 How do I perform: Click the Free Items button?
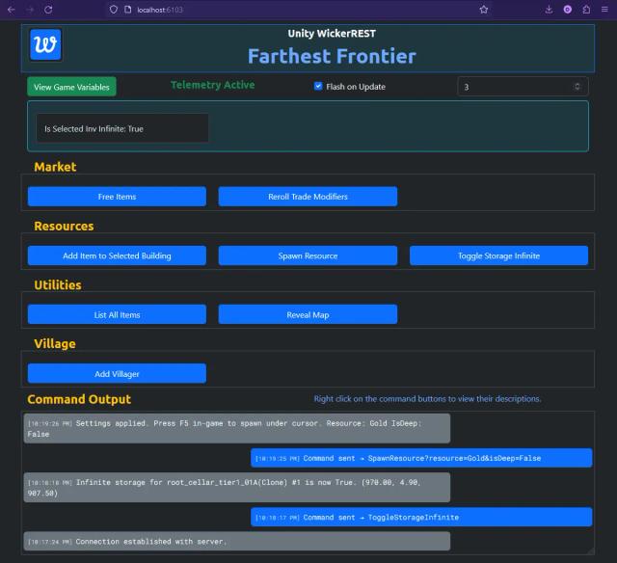pyautogui.click(x=117, y=197)
